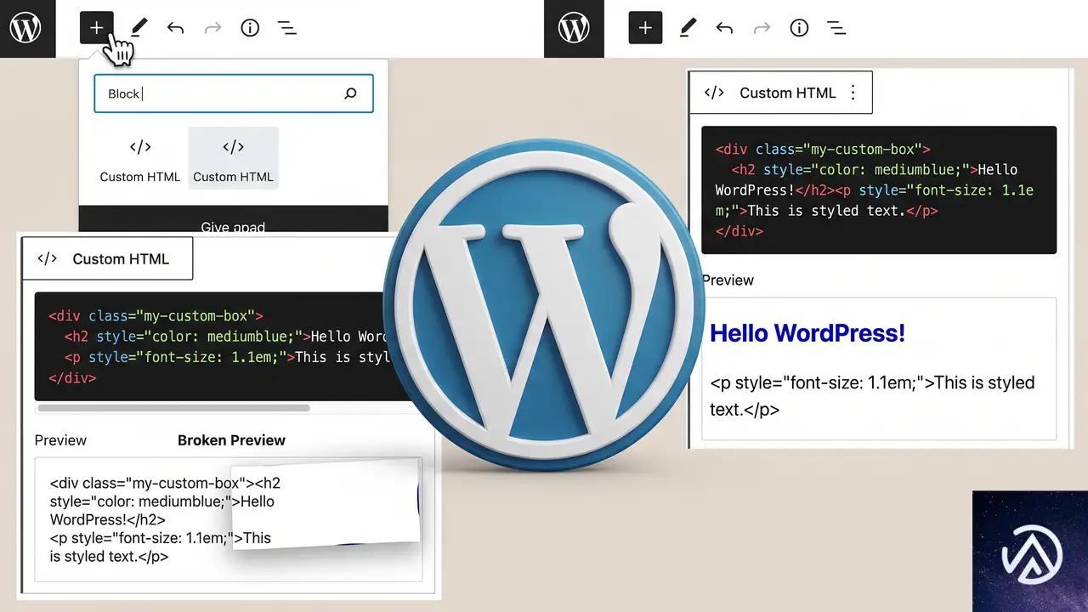
Task: Choose the highlighted Custom HTML block result
Action: (233, 158)
